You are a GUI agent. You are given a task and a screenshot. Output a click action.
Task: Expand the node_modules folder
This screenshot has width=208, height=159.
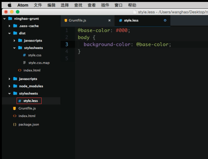click(10, 86)
